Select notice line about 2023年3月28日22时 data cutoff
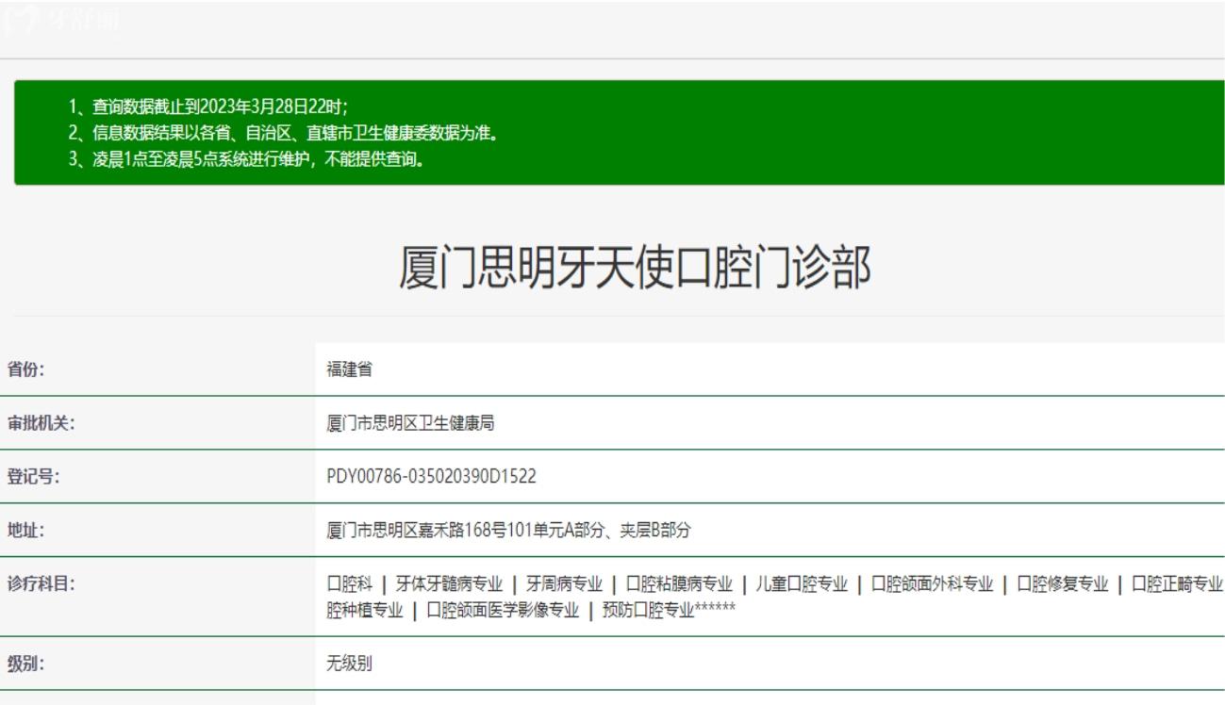The width and height of the screenshot is (1225, 705). pyautogui.click(x=208, y=106)
